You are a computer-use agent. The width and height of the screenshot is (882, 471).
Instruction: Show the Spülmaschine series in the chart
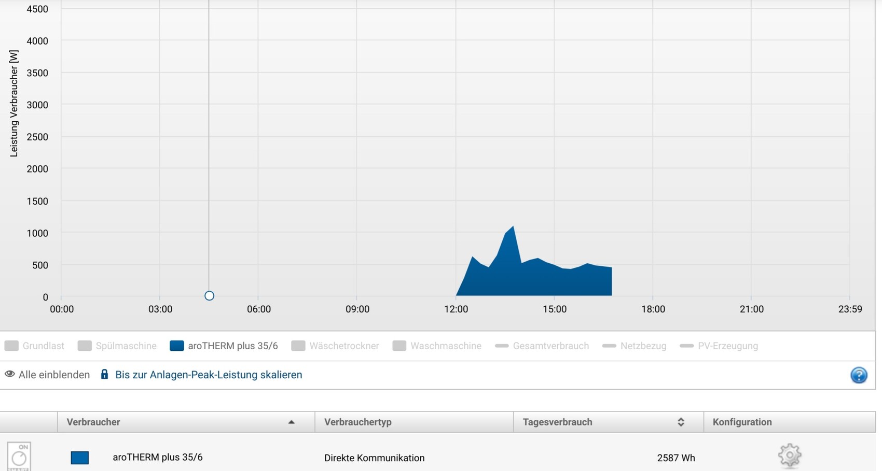117,346
